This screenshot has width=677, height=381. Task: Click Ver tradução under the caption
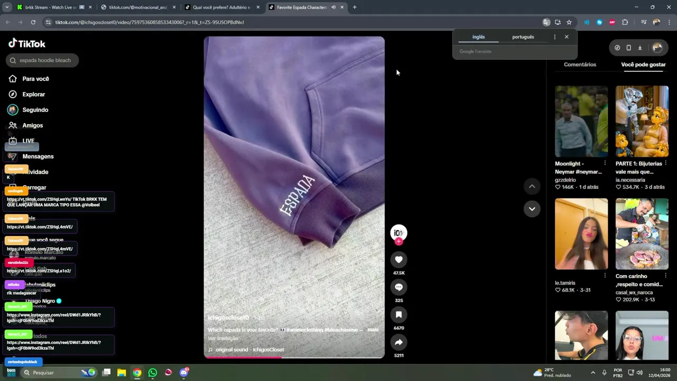[223, 338]
